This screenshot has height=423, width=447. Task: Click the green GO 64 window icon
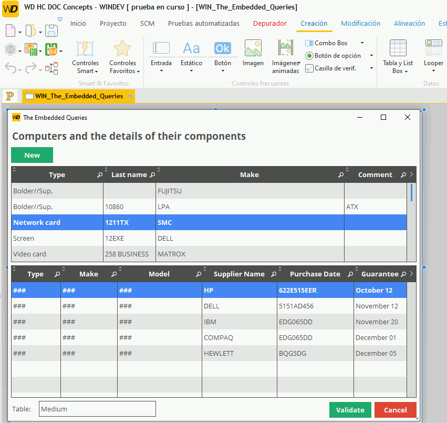coord(51,49)
